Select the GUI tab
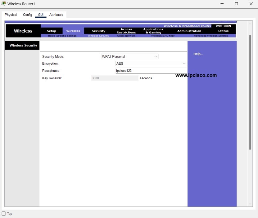The width and height of the screenshot is (258, 218). (41, 15)
